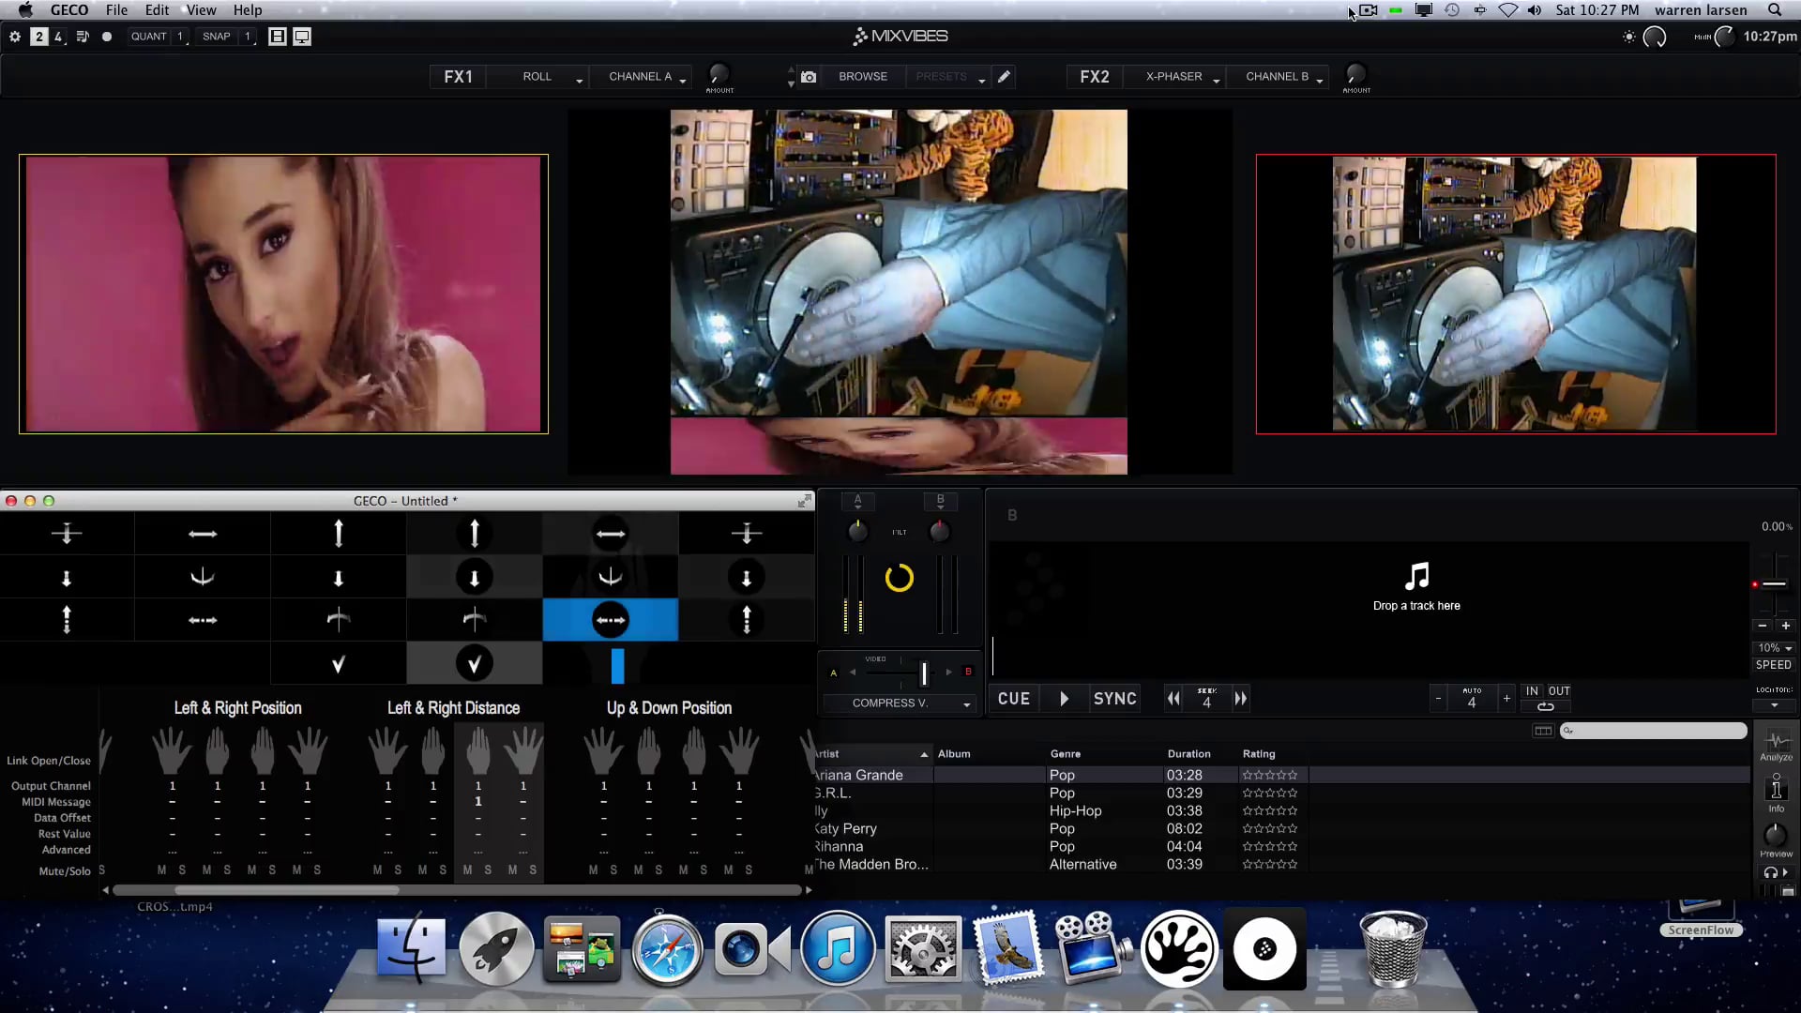This screenshot has height=1013, width=1801.
Task: Click the split layout view icon
Action: (277, 37)
